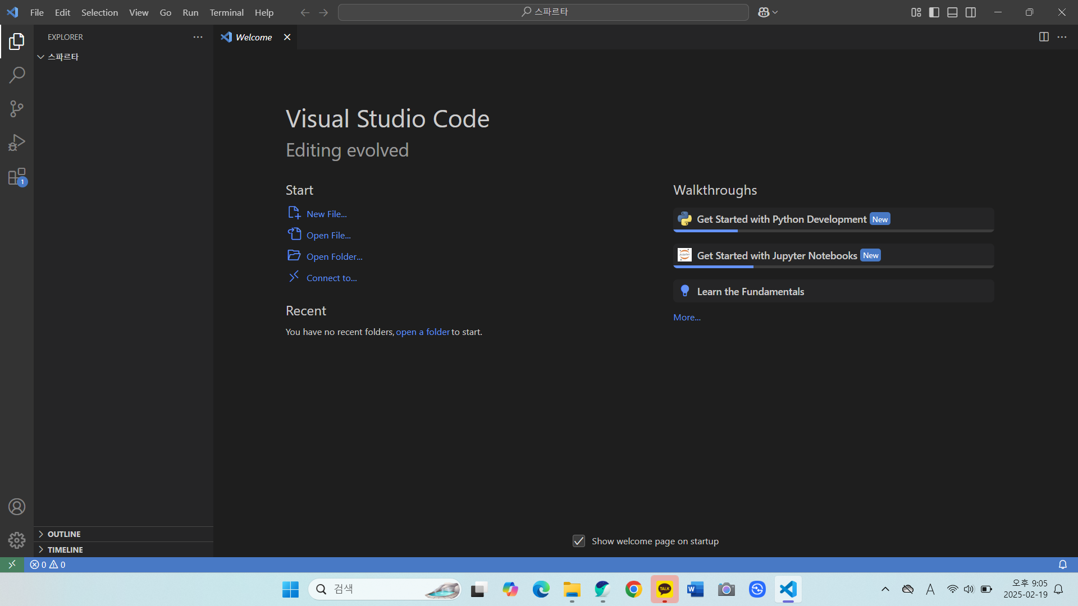Expand the TIMELINE section
1078x606 pixels.
point(124,550)
